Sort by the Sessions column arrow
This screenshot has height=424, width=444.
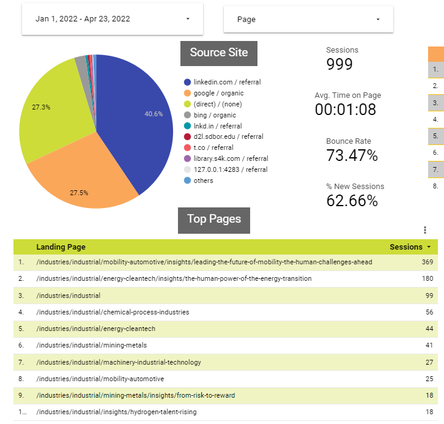coord(429,247)
